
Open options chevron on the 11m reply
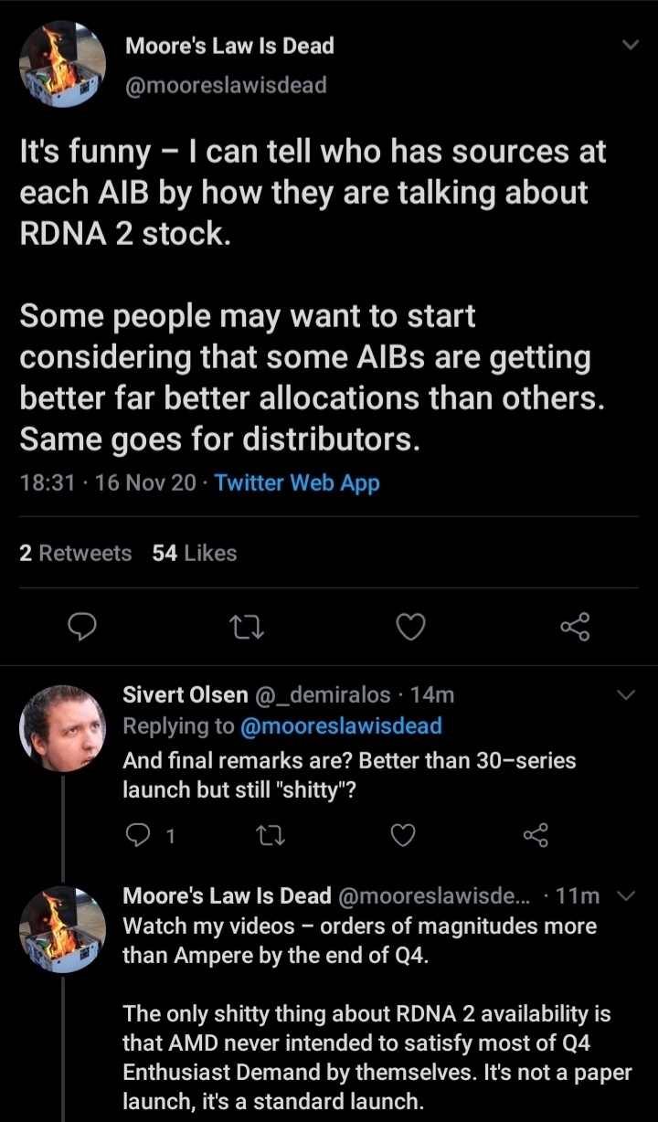[627, 896]
